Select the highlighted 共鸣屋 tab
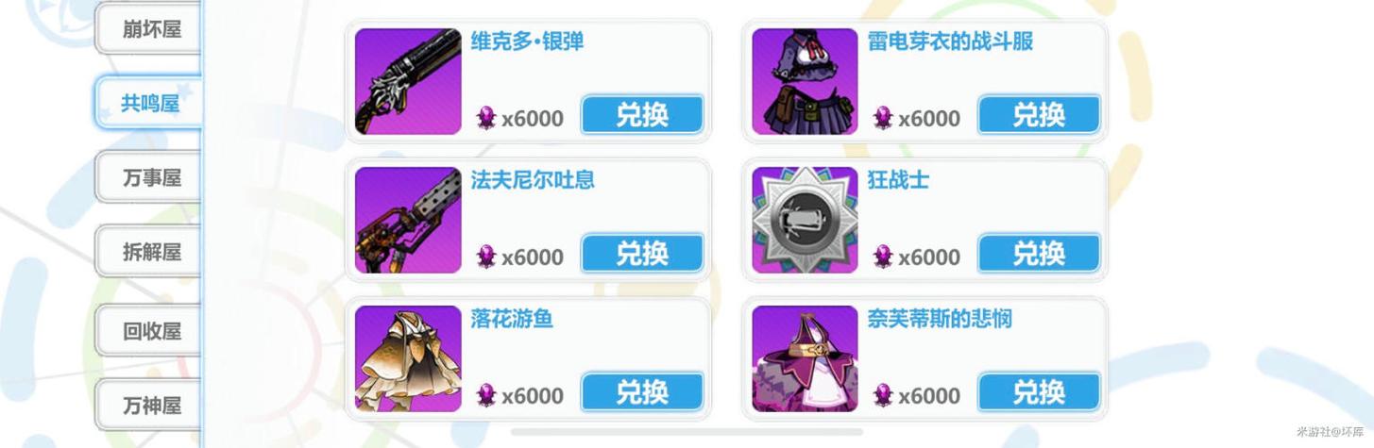The image size is (1374, 448). click(x=149, y=103)
